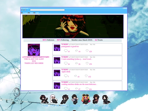Screen dimensions: 148x111
Task: Close the Browser.exe window
Action: click(x=126, y=8)
